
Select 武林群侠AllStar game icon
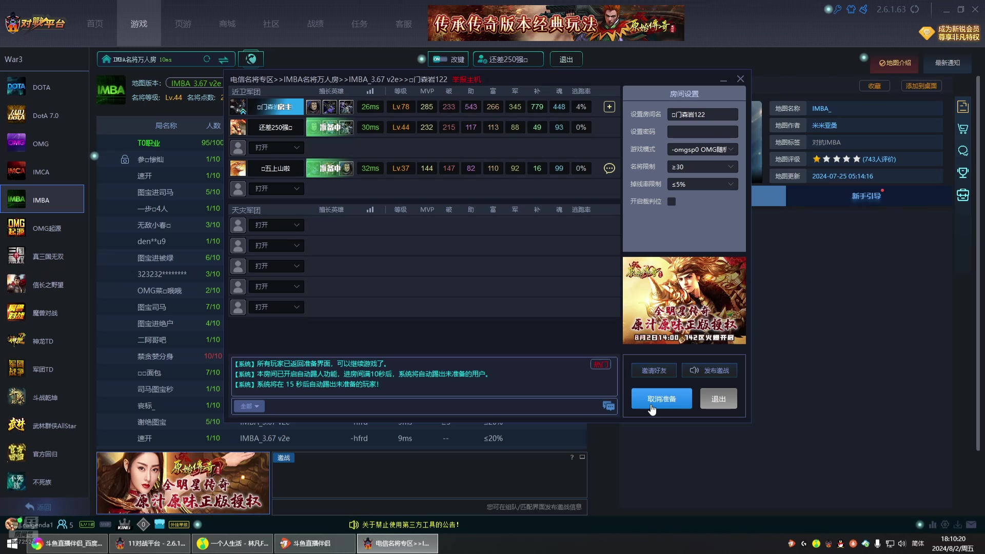coord(16,426)
